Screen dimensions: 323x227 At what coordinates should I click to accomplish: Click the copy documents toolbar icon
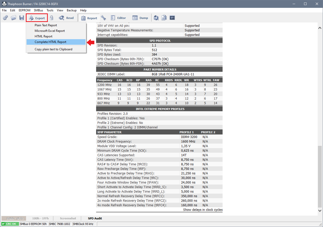tap(164, 18)
